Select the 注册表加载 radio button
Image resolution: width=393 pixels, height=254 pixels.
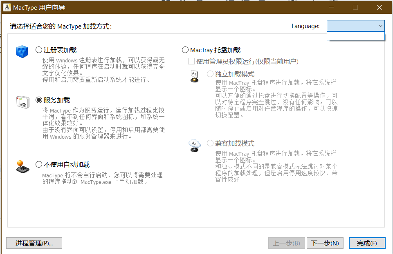pos(38,50)
